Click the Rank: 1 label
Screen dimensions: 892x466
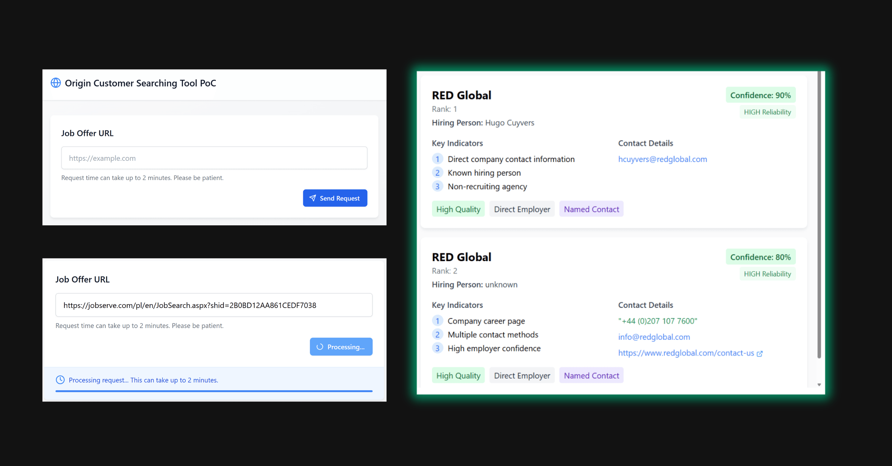[444, 109]
